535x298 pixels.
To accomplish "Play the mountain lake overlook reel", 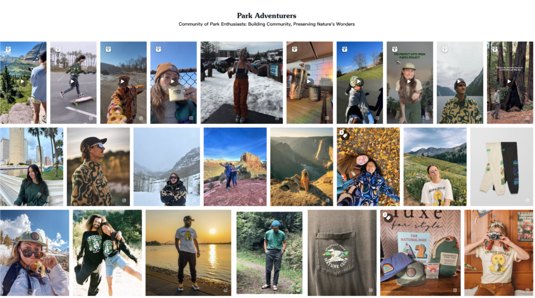I will point(22,82).
